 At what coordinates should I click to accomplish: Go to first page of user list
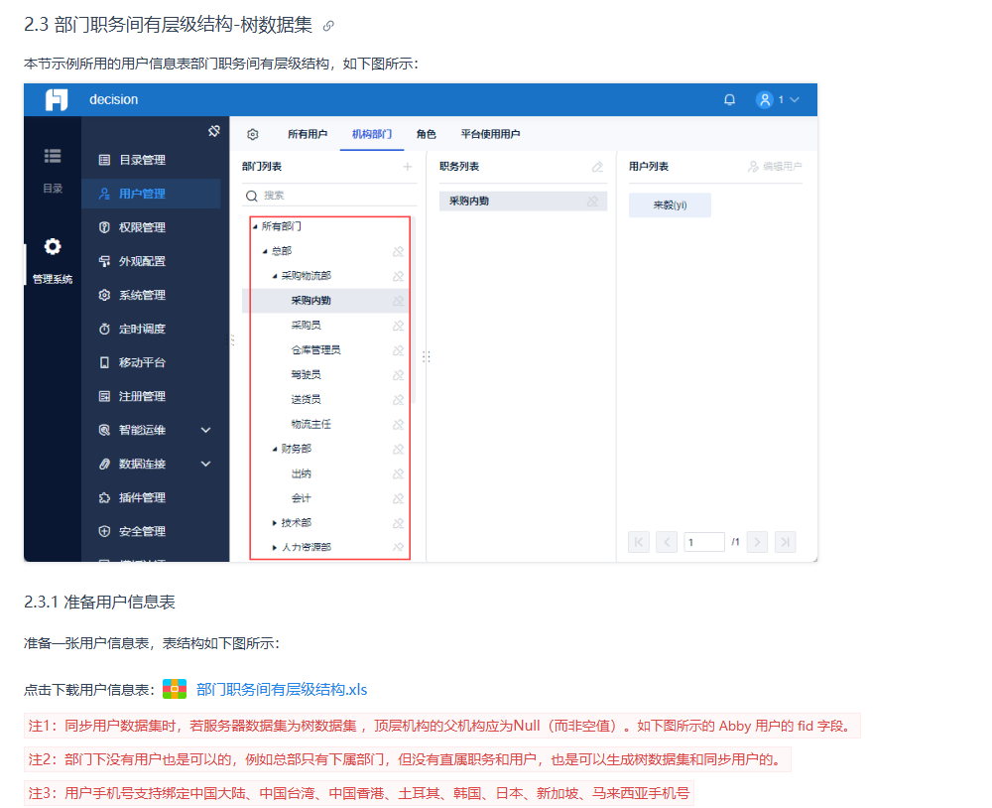tap(638, 542)
